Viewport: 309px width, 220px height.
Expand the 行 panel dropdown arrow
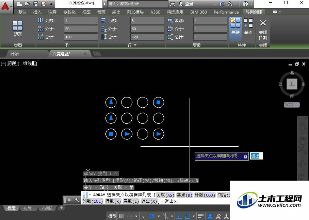click(x=135, y=45)
